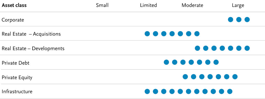Click the last dot in Real Estate Developments row
265x99 pixels.
click(x=247, y=48)
